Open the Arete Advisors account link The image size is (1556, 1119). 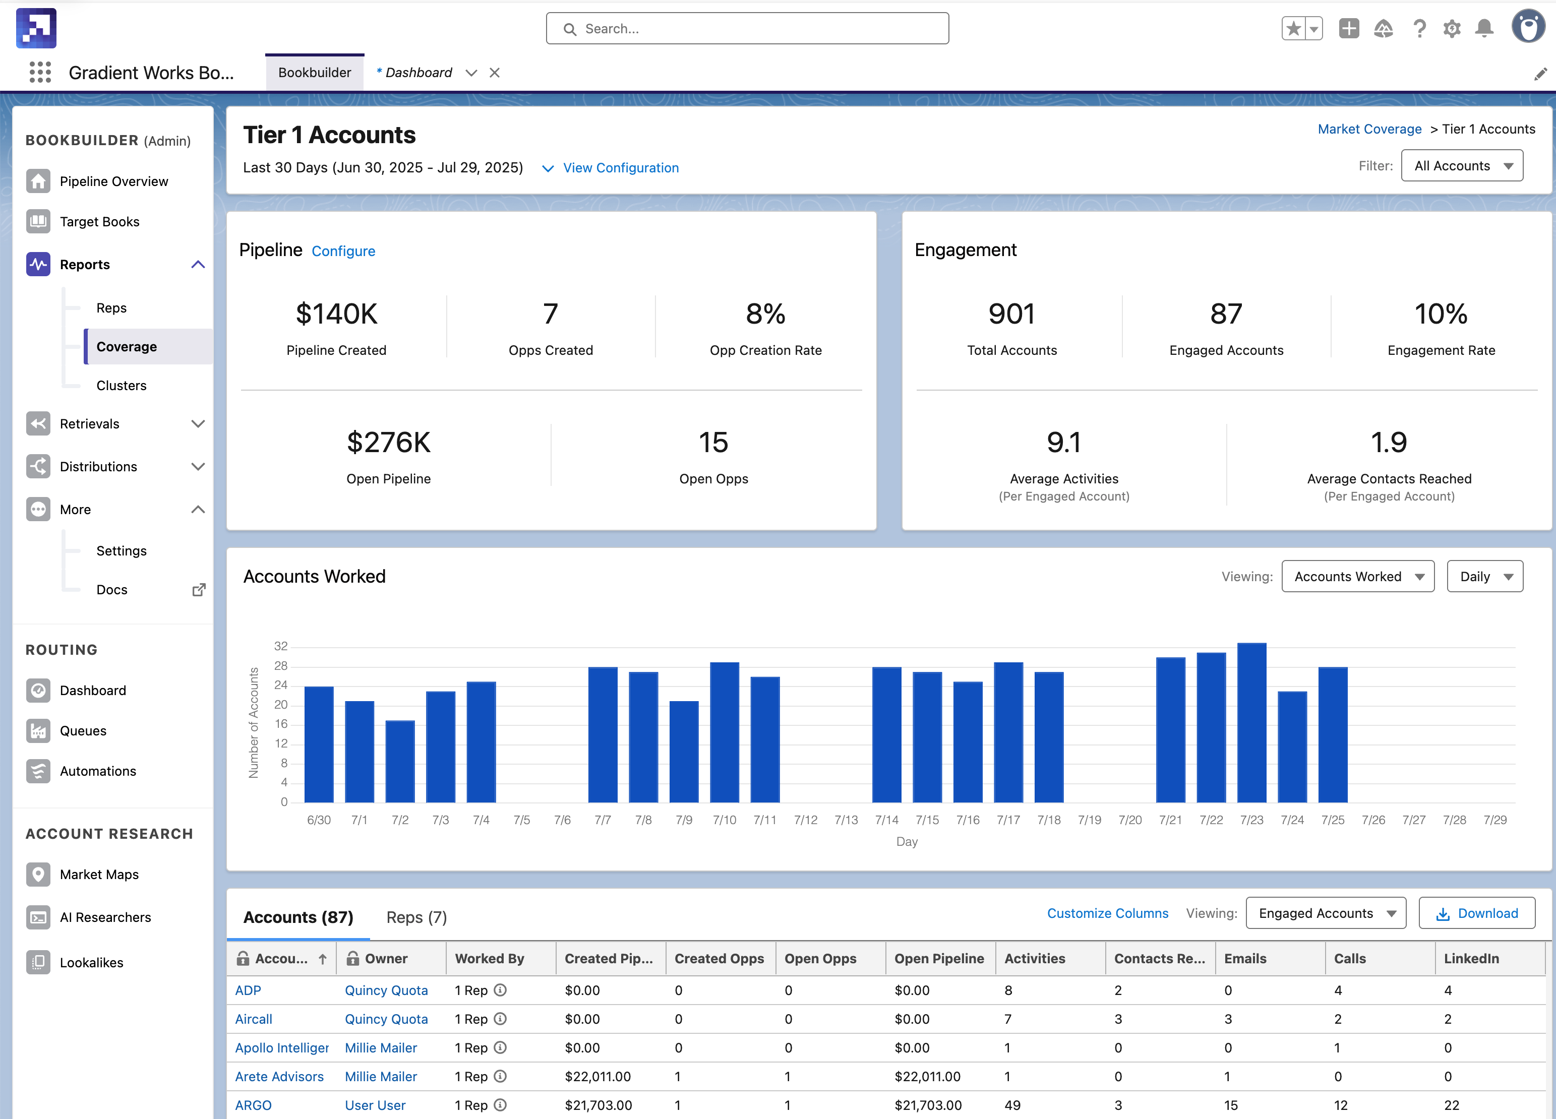(279, 1077)
